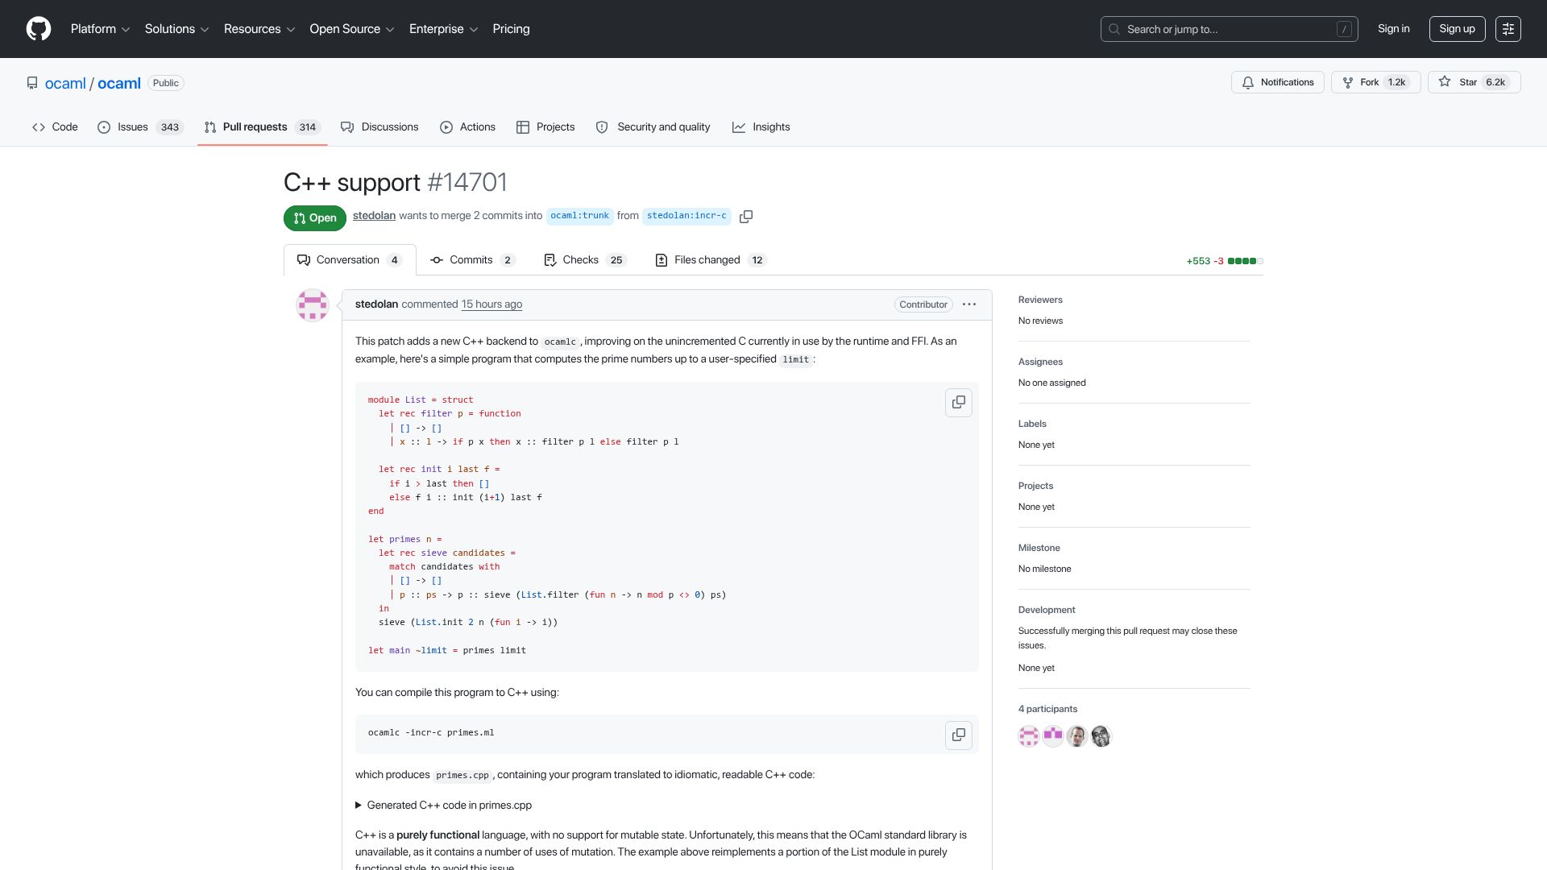This screenshot has width=1547, height=870.
Task: Focus the Search or jump to field
Action: click(x=1229, y=29)
